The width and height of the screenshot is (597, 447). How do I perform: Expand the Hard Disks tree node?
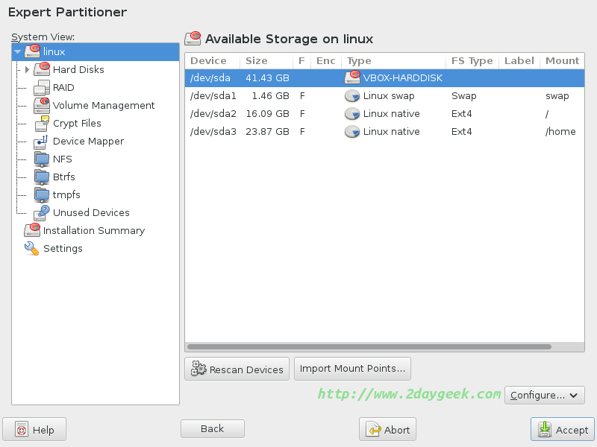pos(28,70)
